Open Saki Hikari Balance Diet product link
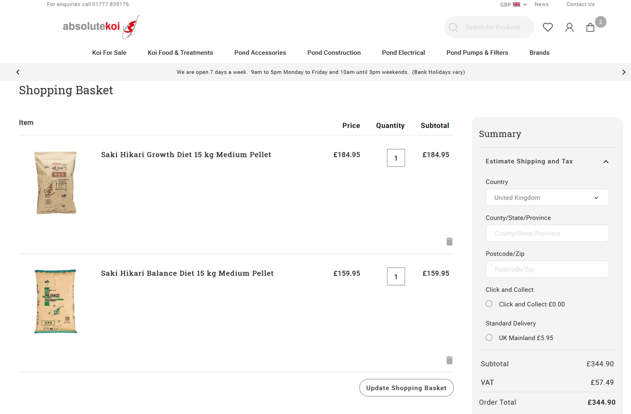This screenshot has width=631, height=414. point(187,273)
